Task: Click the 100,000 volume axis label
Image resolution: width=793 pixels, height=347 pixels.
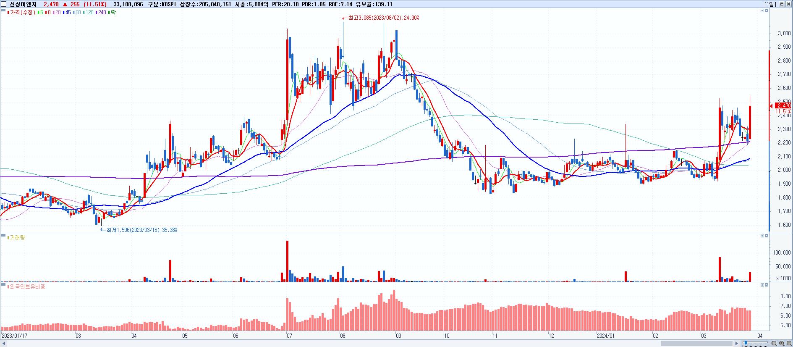Action: pyautogui.click(x=782, y=252)
